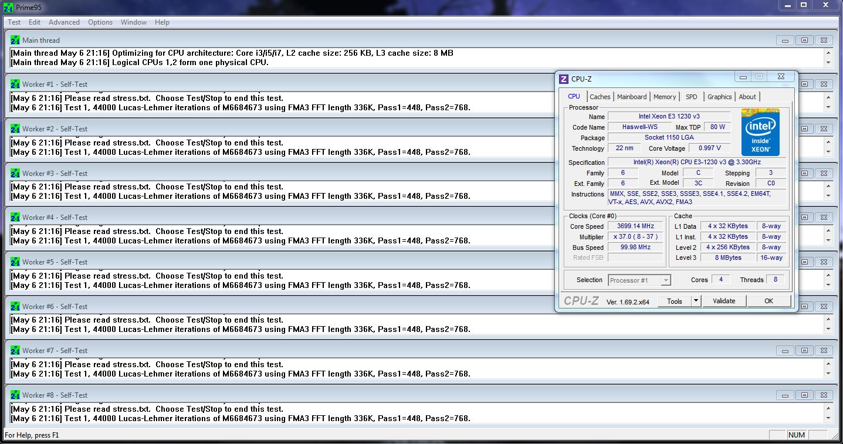Open the Processor #1 selection dropdown
Image resolution: width=843 pixels, height=444 pixels.
(639, 280)
